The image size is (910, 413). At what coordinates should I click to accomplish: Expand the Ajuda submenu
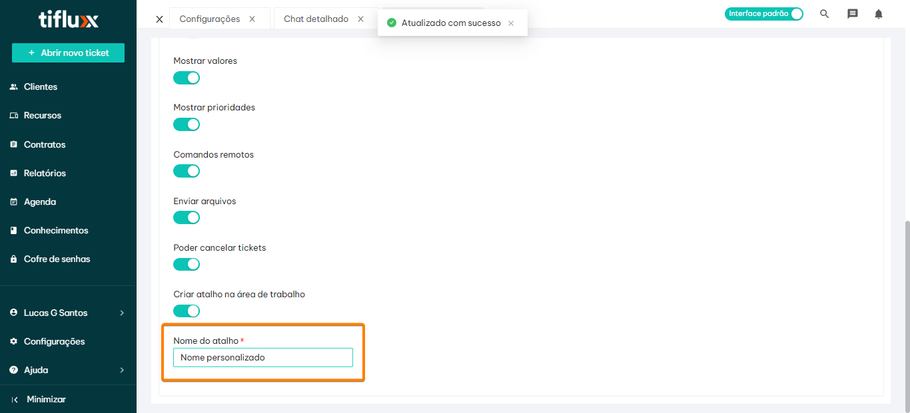(x=68, y=370)
